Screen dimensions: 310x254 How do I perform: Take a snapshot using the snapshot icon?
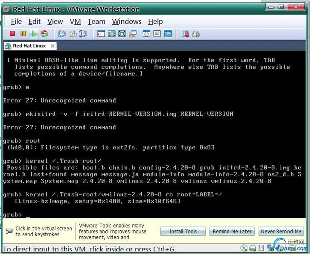pyautogui.click(x=62, y=34)
